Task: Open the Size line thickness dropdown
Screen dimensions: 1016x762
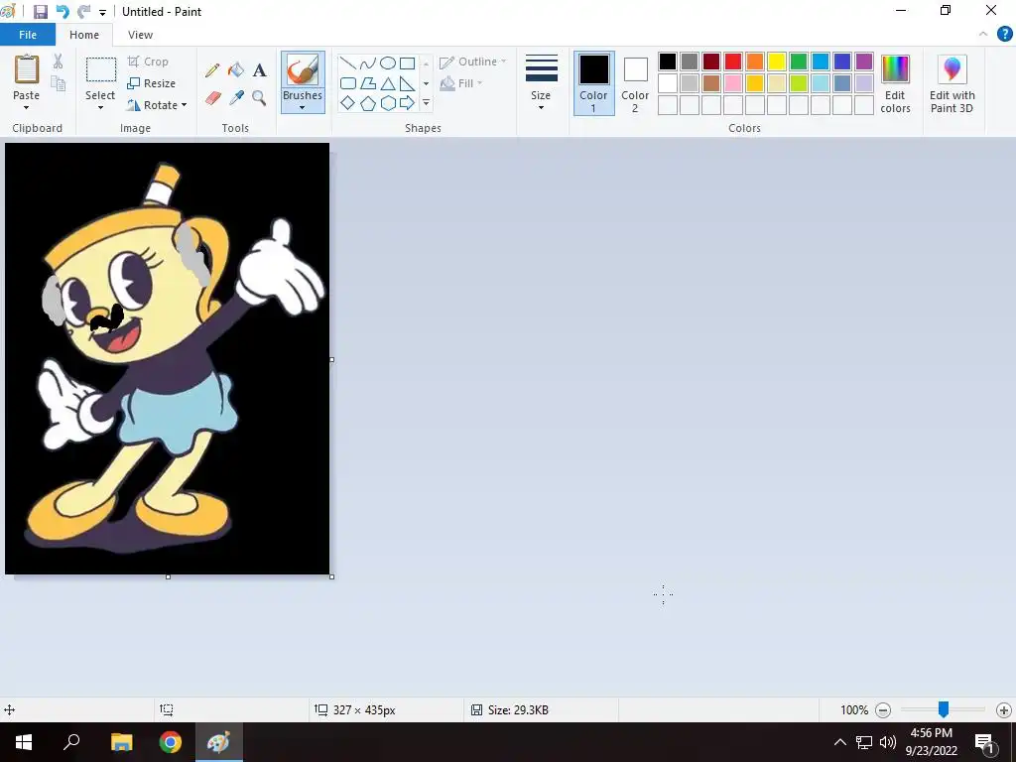Action: (541, 83)
